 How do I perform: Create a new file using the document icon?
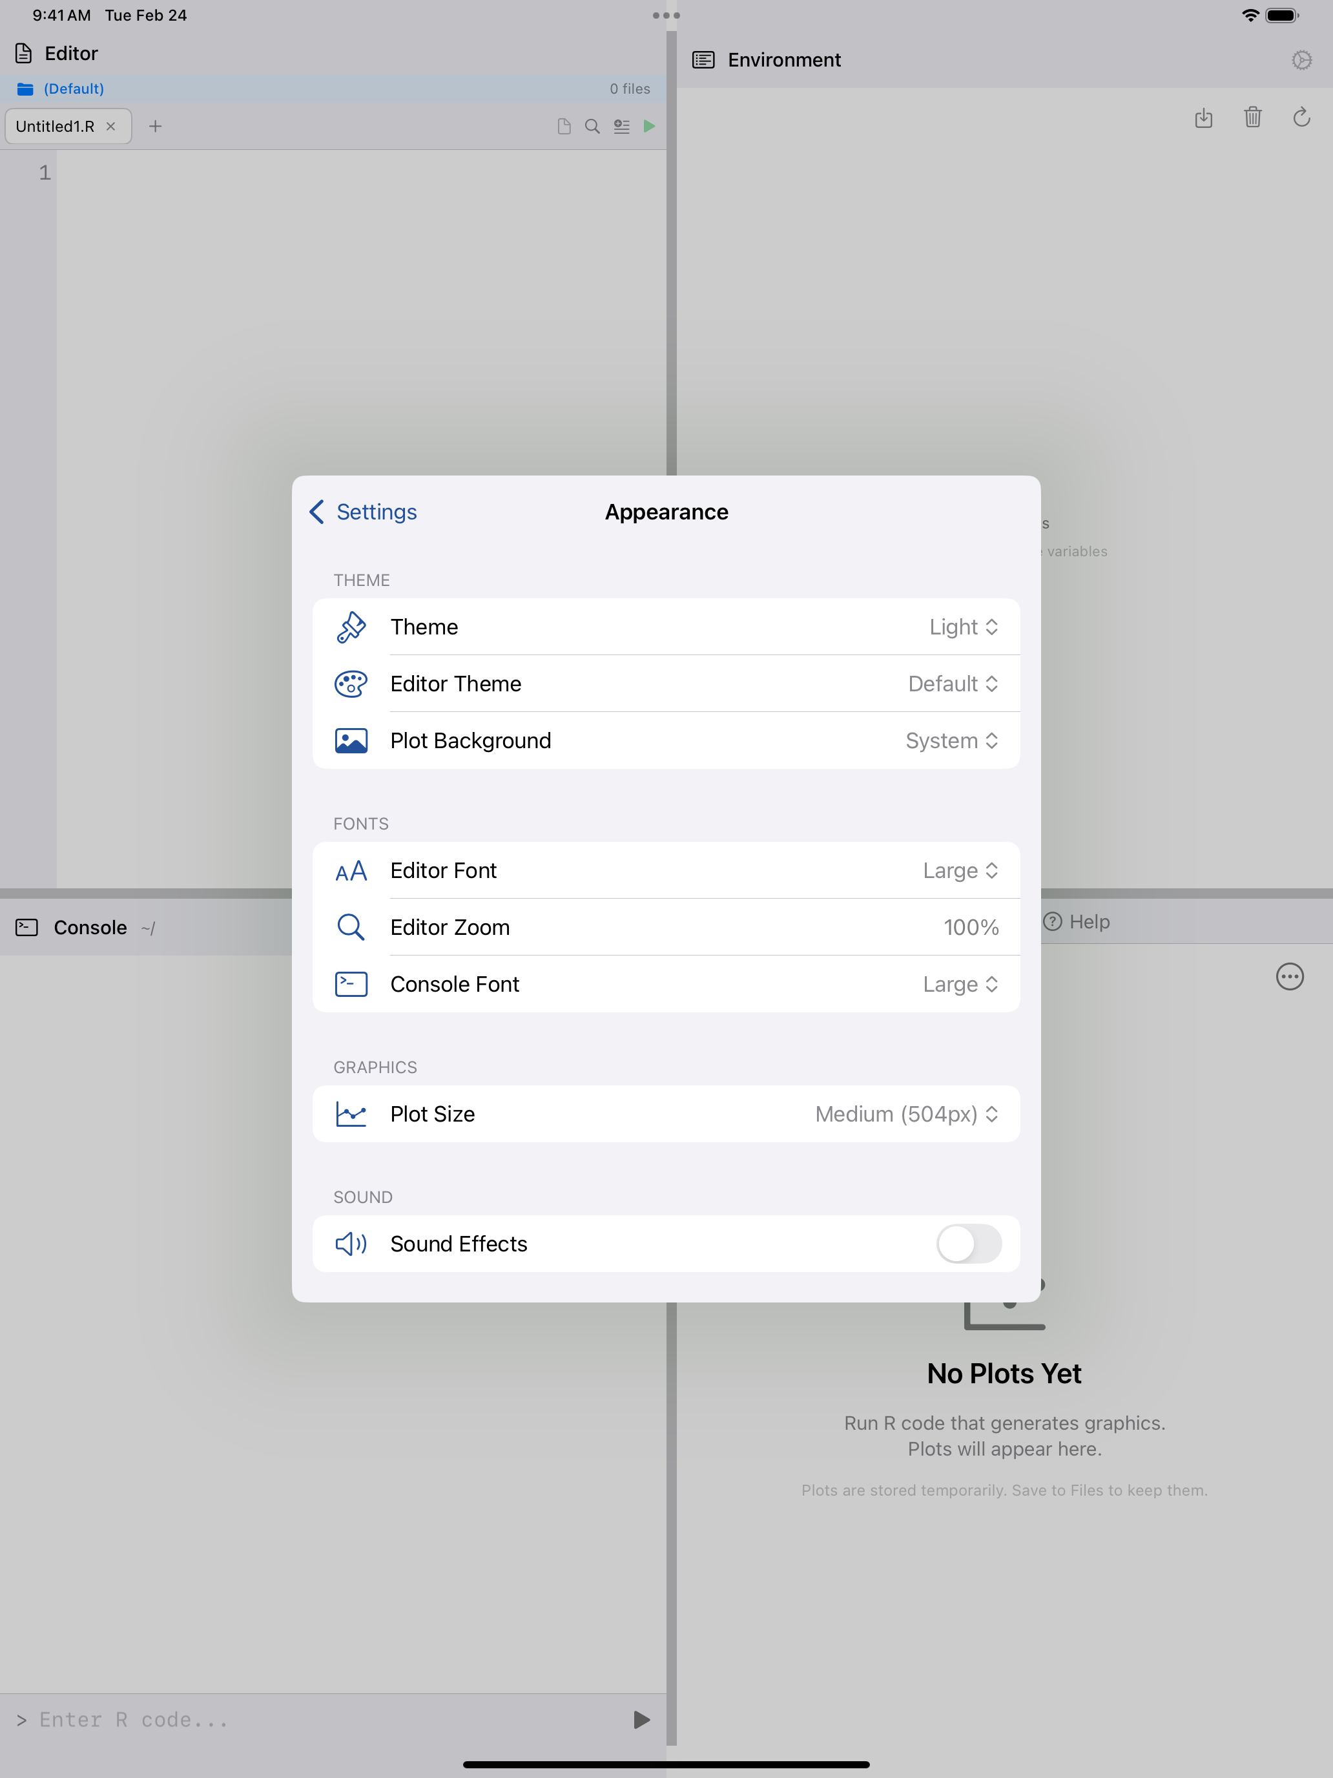tap(563, 126)
